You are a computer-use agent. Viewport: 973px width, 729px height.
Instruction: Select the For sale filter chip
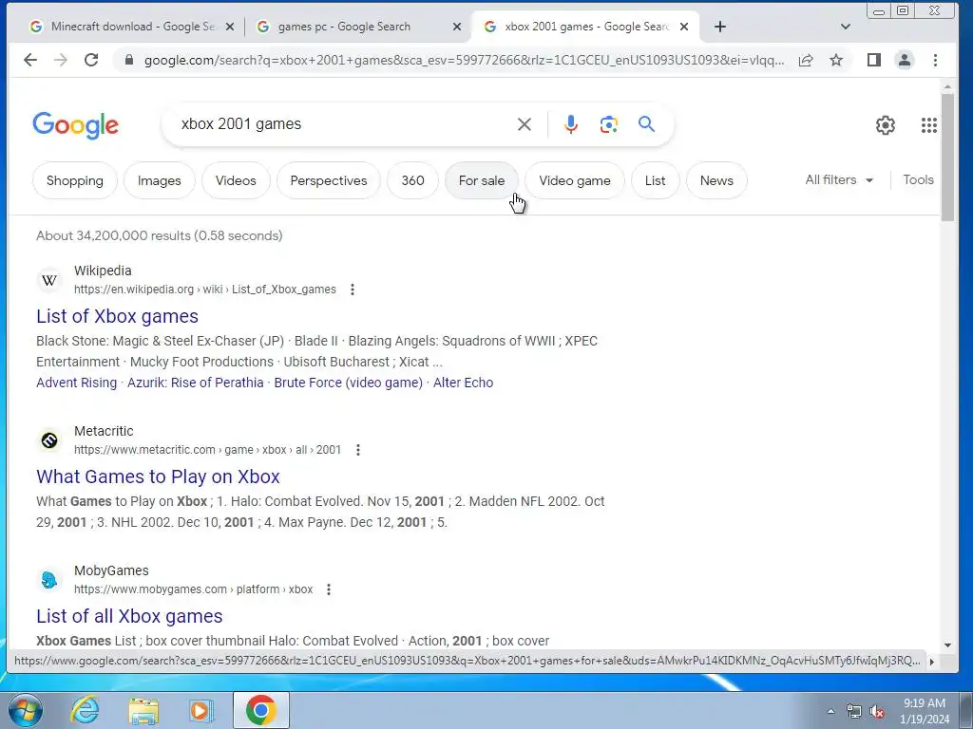482,180
